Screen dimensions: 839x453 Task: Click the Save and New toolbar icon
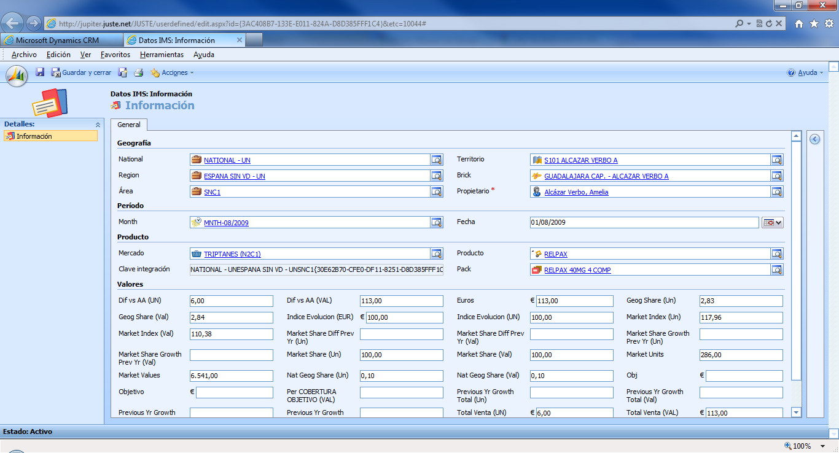click(123, 72)
